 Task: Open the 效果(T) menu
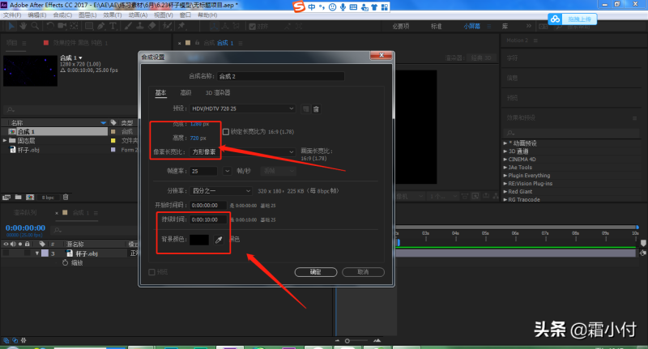click(x=113, y=15)
